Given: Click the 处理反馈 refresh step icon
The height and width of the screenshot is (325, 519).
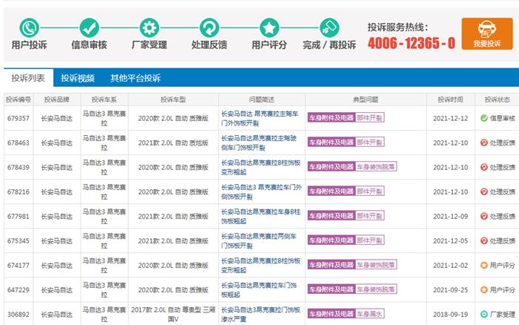Looking at the screenshot, I should [x=209, y=28].
